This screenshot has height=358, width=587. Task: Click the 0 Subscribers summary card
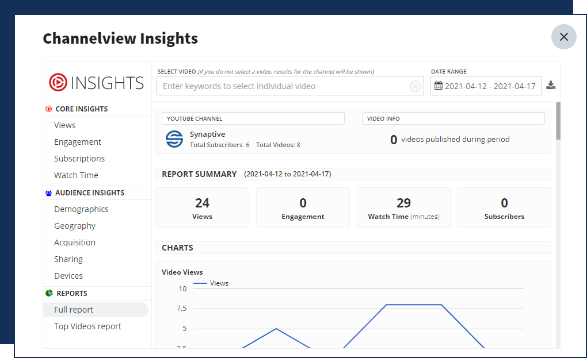[x=504, y=207]
